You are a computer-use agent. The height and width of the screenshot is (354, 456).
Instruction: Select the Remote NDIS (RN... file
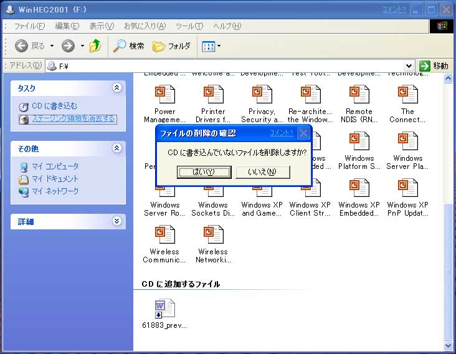pos(359,104)
